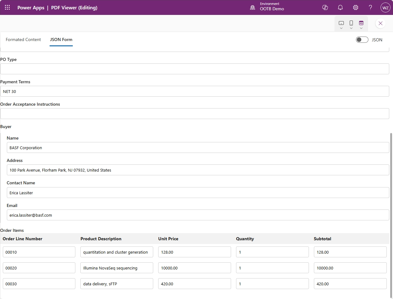Click the quantitation and cluster generation field
This screenshot has width=393, height=299.
117,252
